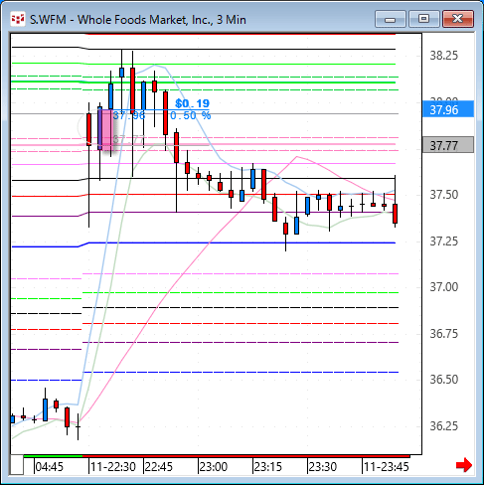Click the 36.50 price axis label
This screenshot has height=485, width=484.
click(x=444, y=379)
